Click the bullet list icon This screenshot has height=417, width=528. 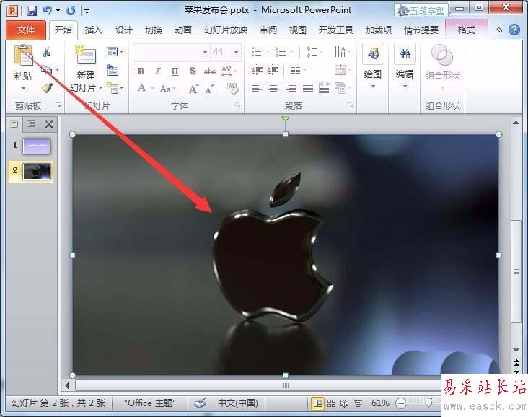tap(256, 51)
